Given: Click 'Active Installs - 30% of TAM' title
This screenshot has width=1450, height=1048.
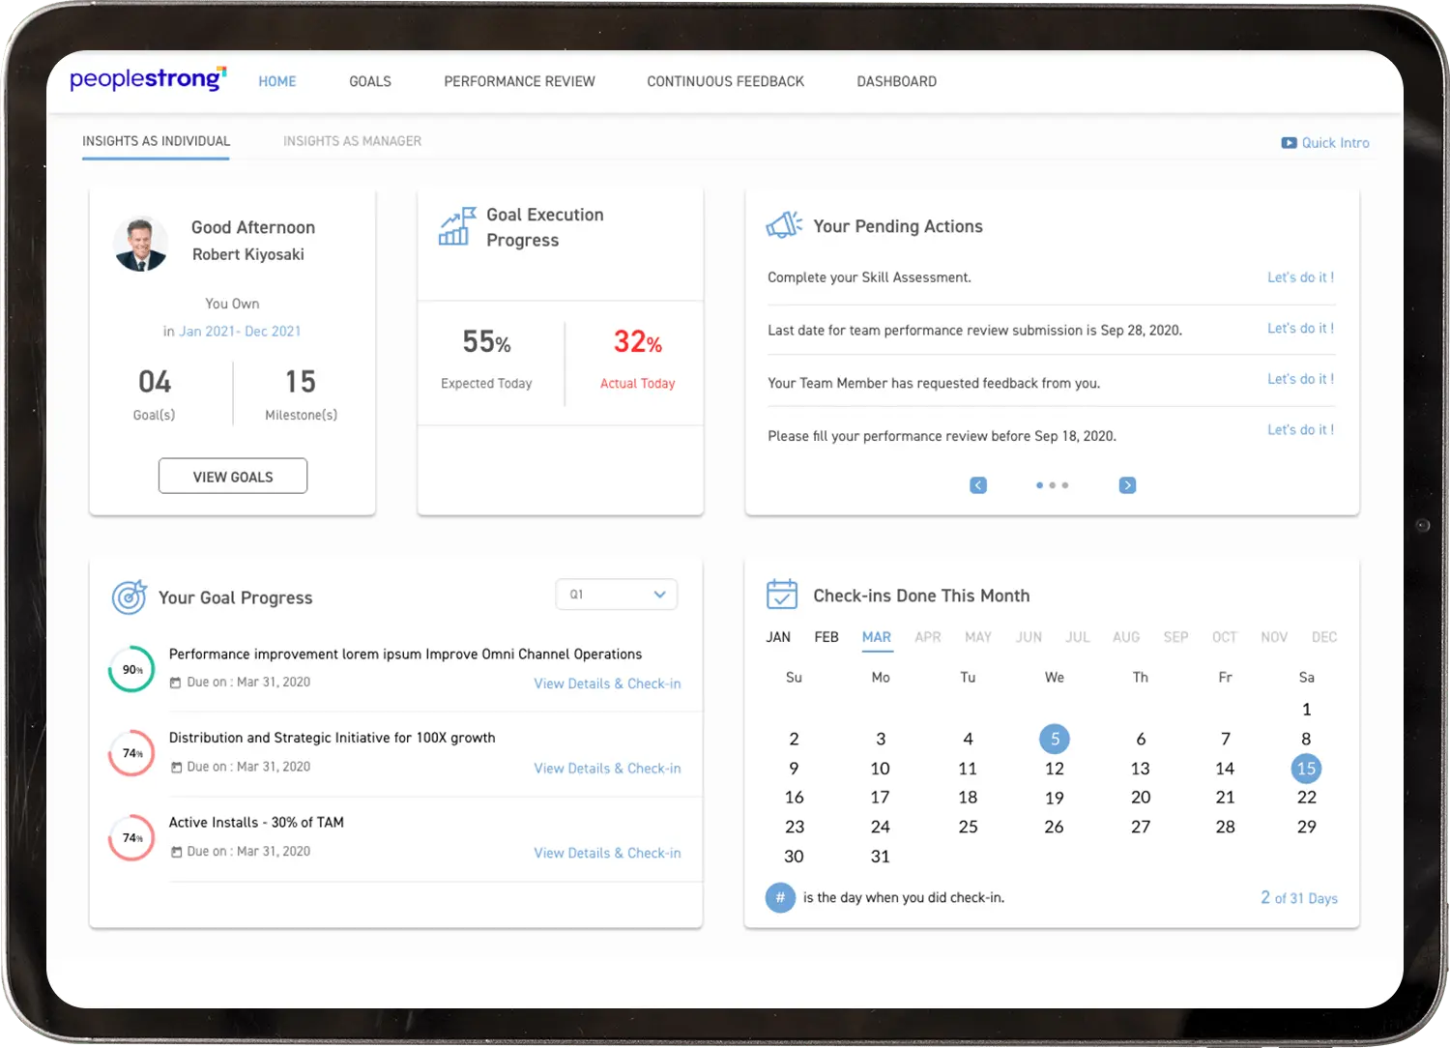Looking at the screenshot, I should point(256,823).
